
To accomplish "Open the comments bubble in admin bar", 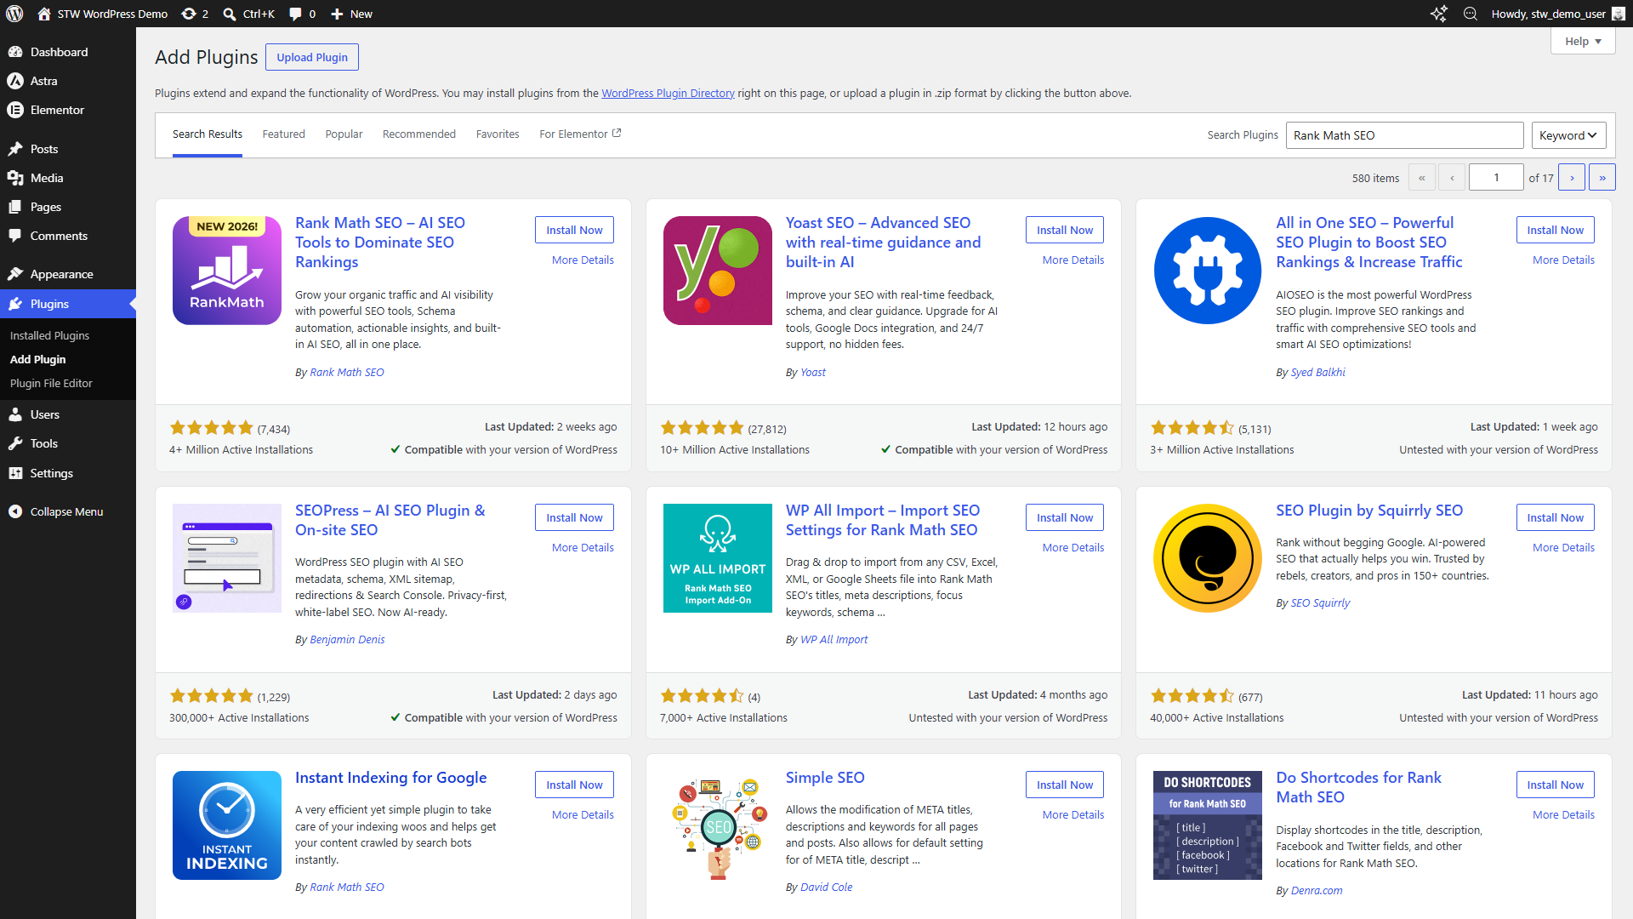I will click(x=295, y=14).
